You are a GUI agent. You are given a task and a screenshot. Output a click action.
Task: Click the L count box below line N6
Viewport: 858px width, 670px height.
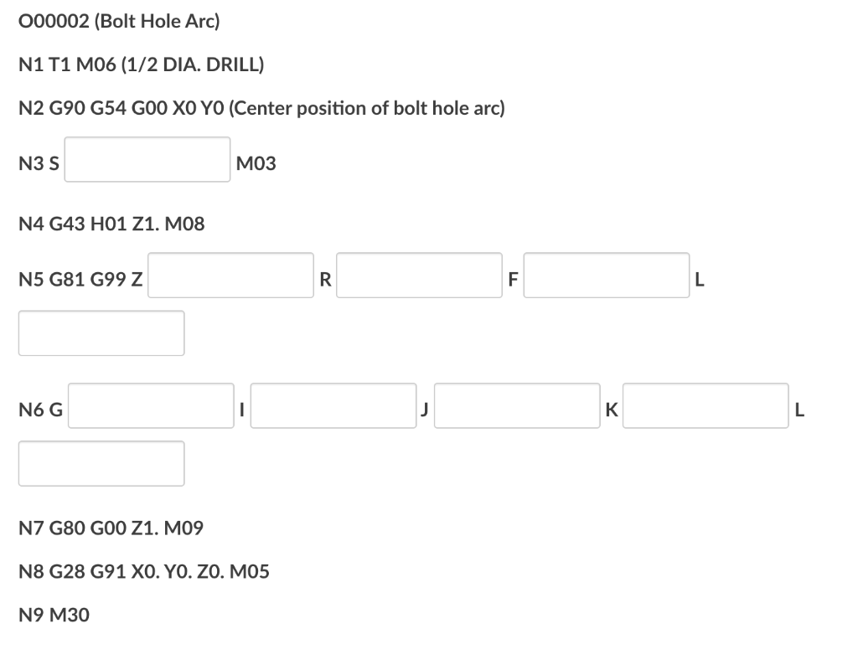101,463
